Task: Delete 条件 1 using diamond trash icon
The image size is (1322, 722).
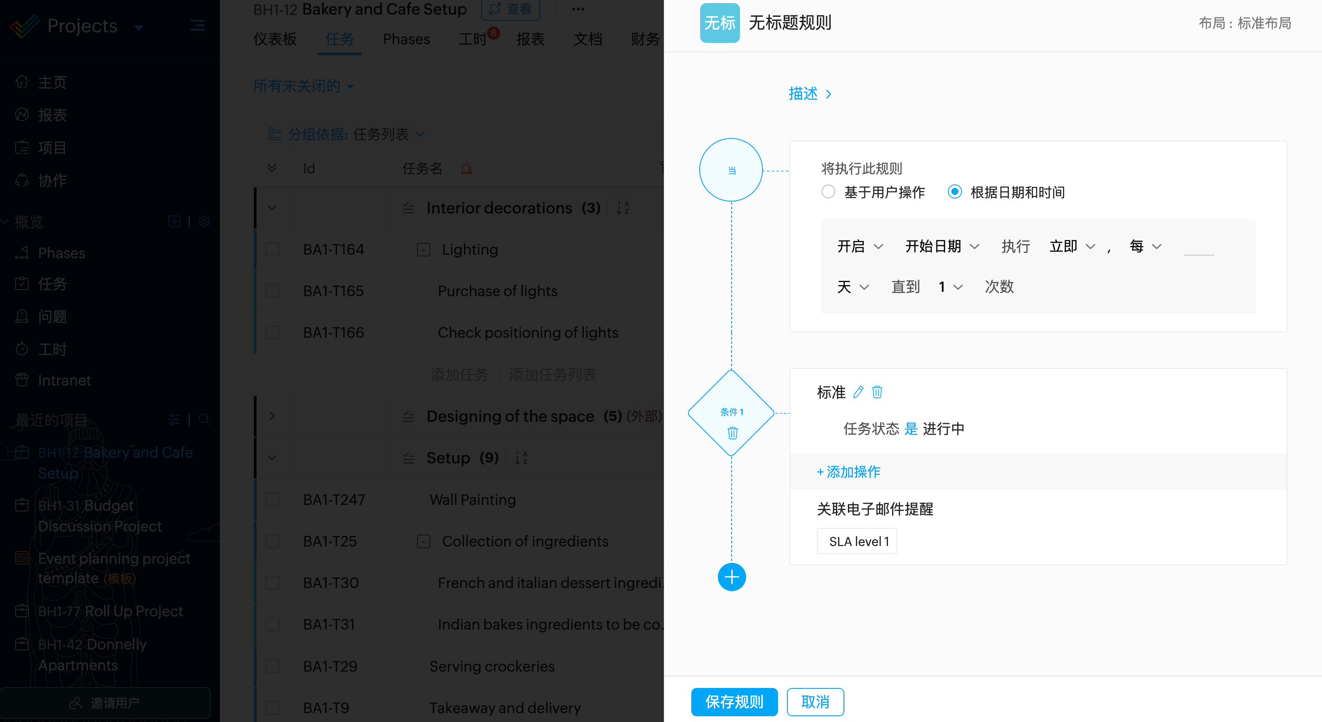Action: [x=732, y=433]
